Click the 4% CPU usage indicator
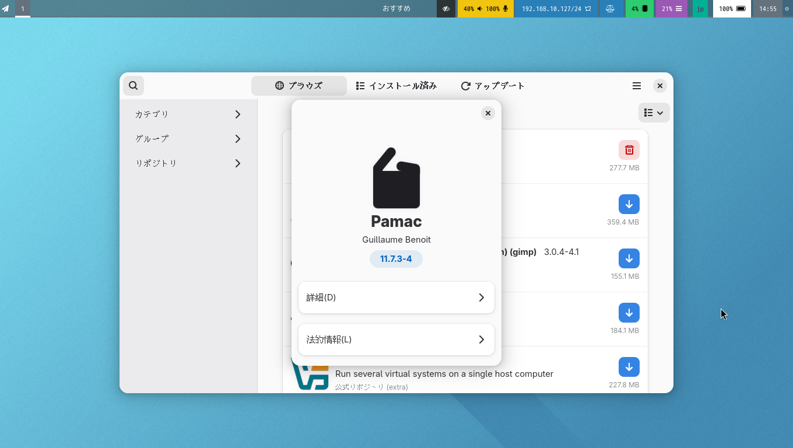793x448 pixels. (x=639, y=9)
